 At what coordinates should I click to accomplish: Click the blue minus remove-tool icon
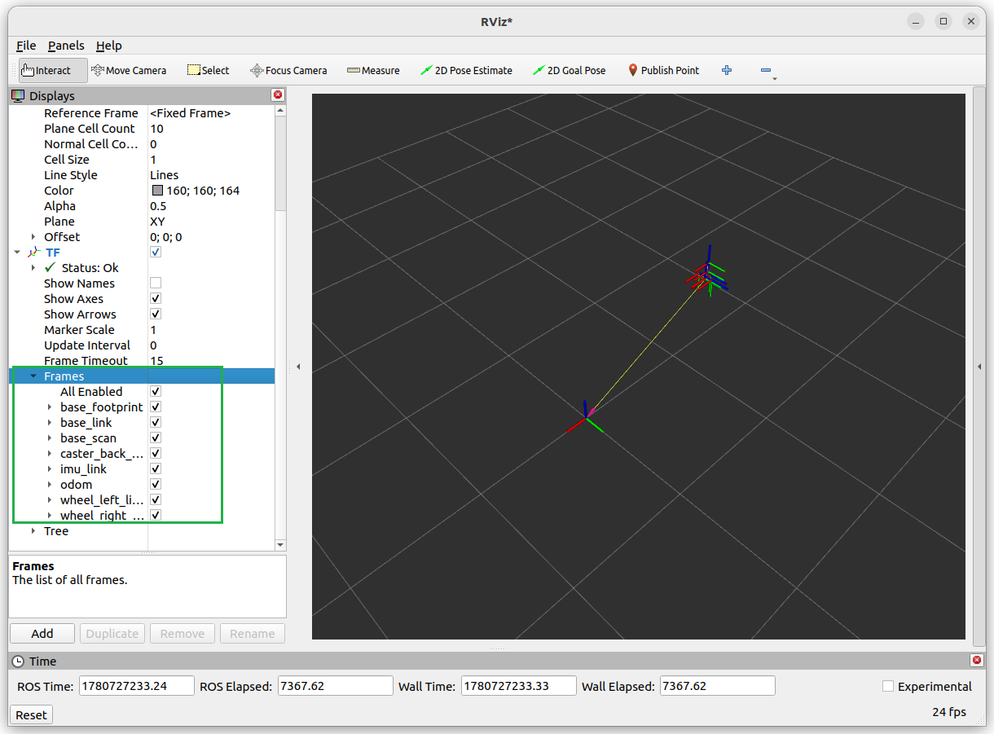(x=766, y=70)
